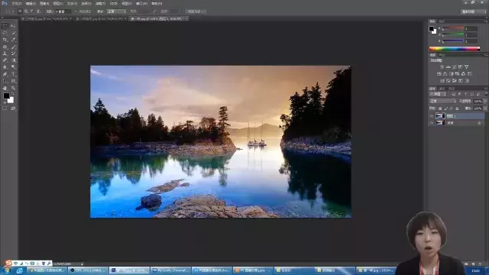Viewport: 489px width, 275px height.
Task: Open the Adjustments panel flyout menu
Action: pyautogui.click(x=486, y=55)
